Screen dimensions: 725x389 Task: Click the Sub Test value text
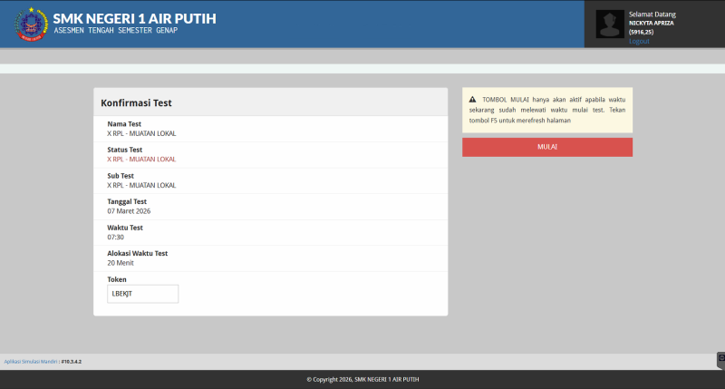pyautogui.click(x=141, y=185)
